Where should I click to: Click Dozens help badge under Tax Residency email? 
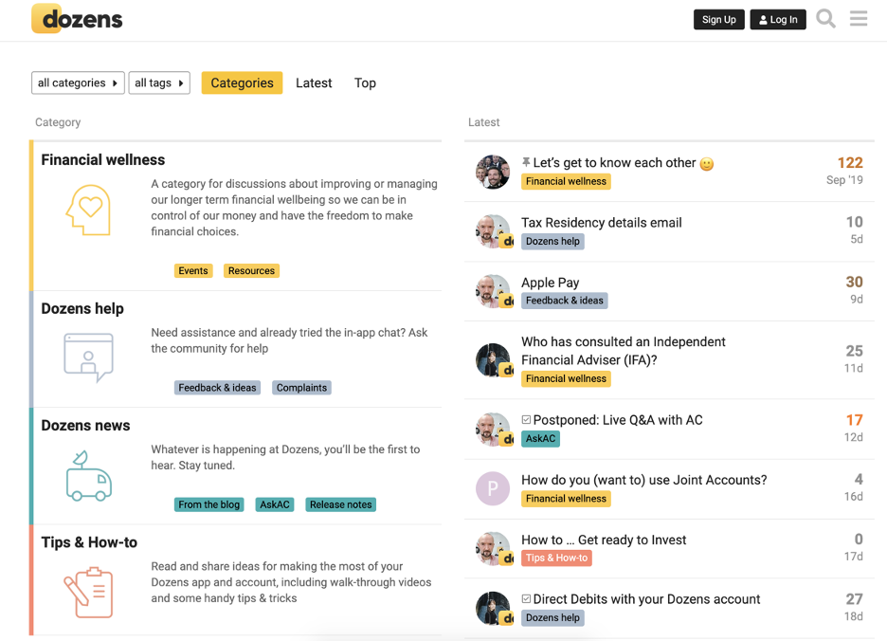[552, 241]
